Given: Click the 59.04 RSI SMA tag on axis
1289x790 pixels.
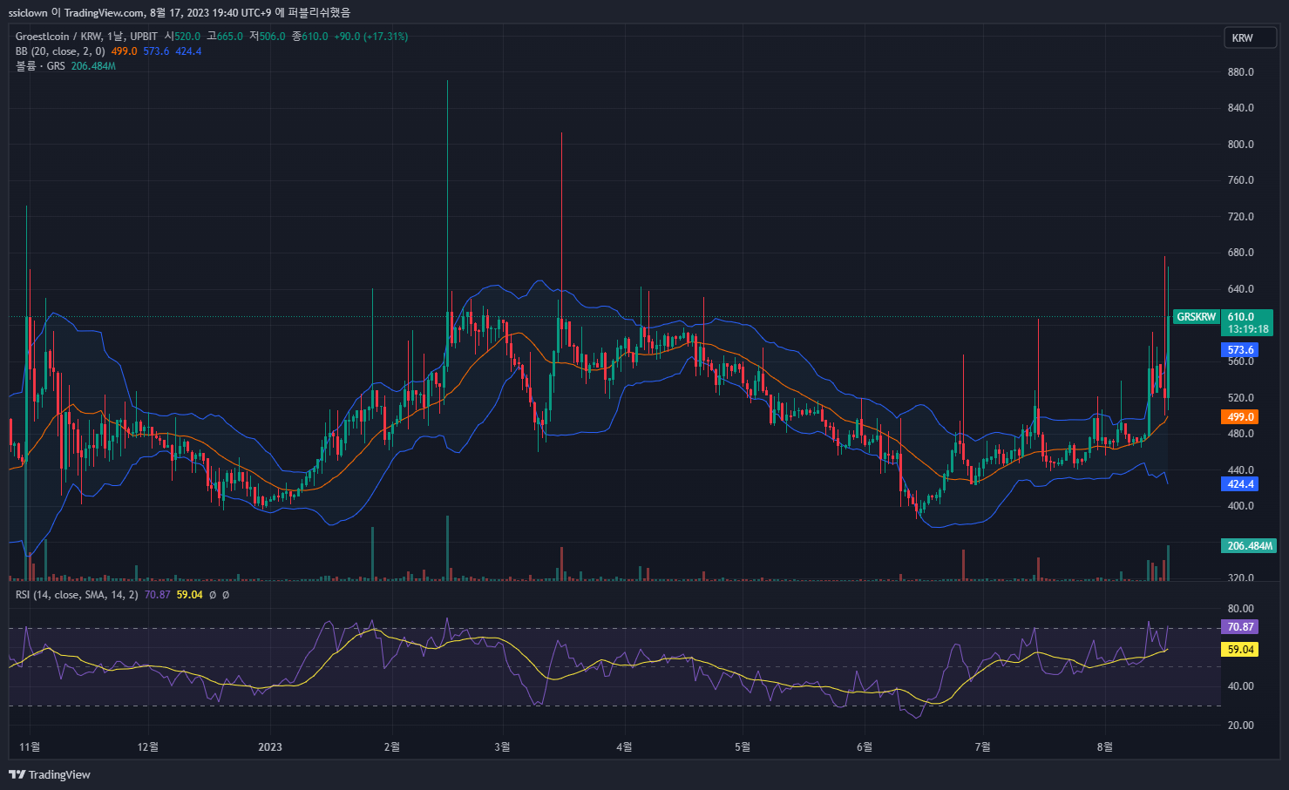Looking at the screenshot, I should click(1240, 650).
